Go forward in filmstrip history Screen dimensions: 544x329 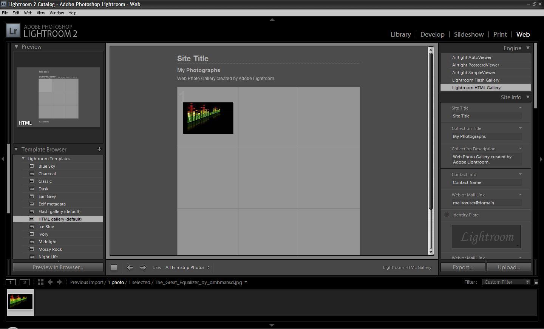coord(59,282)
